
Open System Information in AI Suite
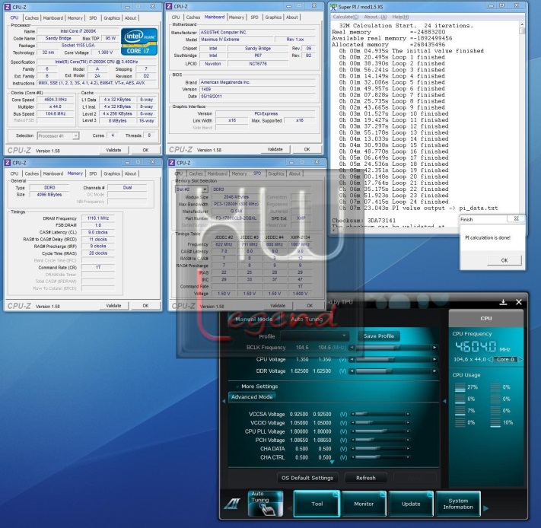coord(458,504)
